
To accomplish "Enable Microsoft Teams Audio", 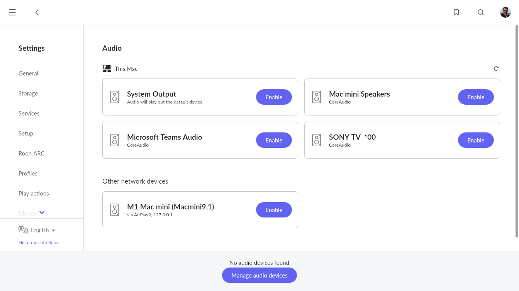I will [x=274, y=140].
